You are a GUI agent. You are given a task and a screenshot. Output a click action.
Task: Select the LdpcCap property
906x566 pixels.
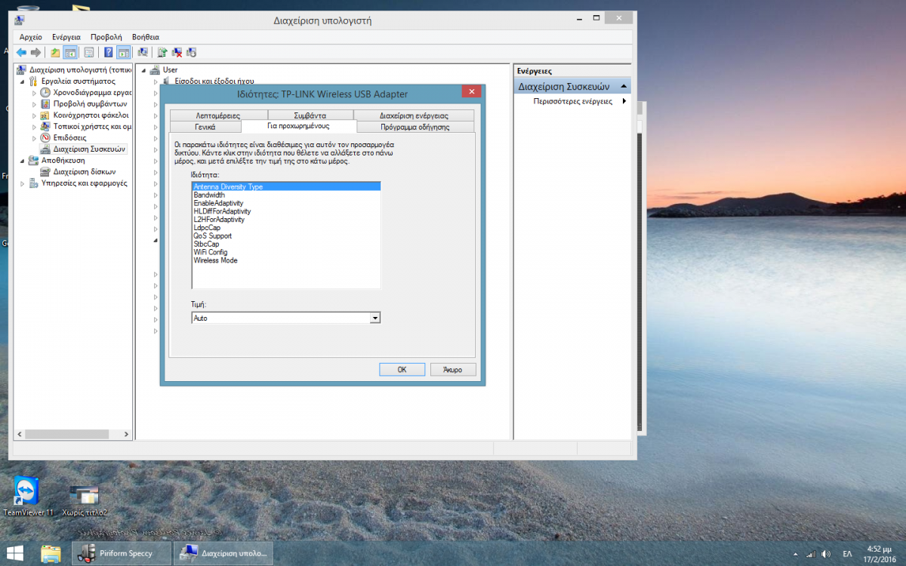coord(286,228)
